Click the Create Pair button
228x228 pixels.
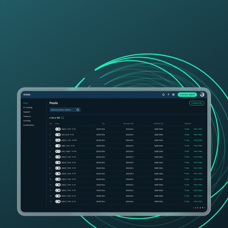click(x=197, y=103)
